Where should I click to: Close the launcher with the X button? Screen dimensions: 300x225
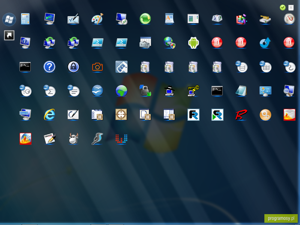[x=291, y=7]
